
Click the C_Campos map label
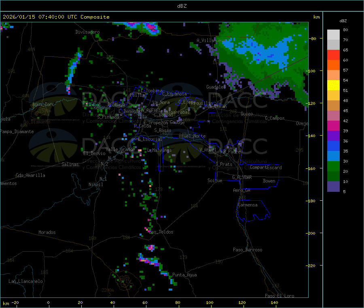[275, 118]
